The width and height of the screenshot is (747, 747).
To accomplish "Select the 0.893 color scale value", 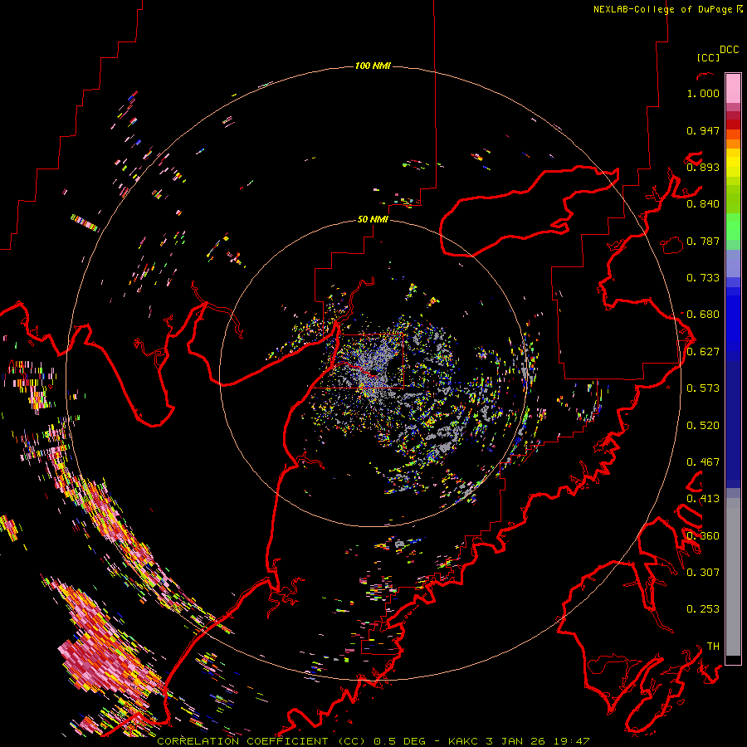I will pos(703,167).
